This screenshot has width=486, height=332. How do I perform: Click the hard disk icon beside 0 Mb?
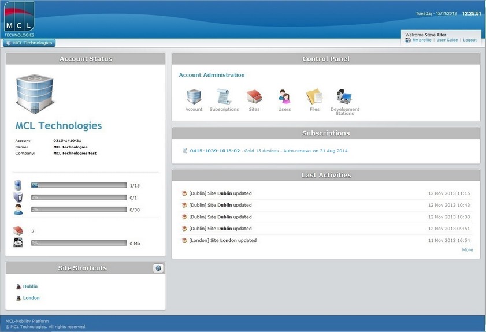18,243
